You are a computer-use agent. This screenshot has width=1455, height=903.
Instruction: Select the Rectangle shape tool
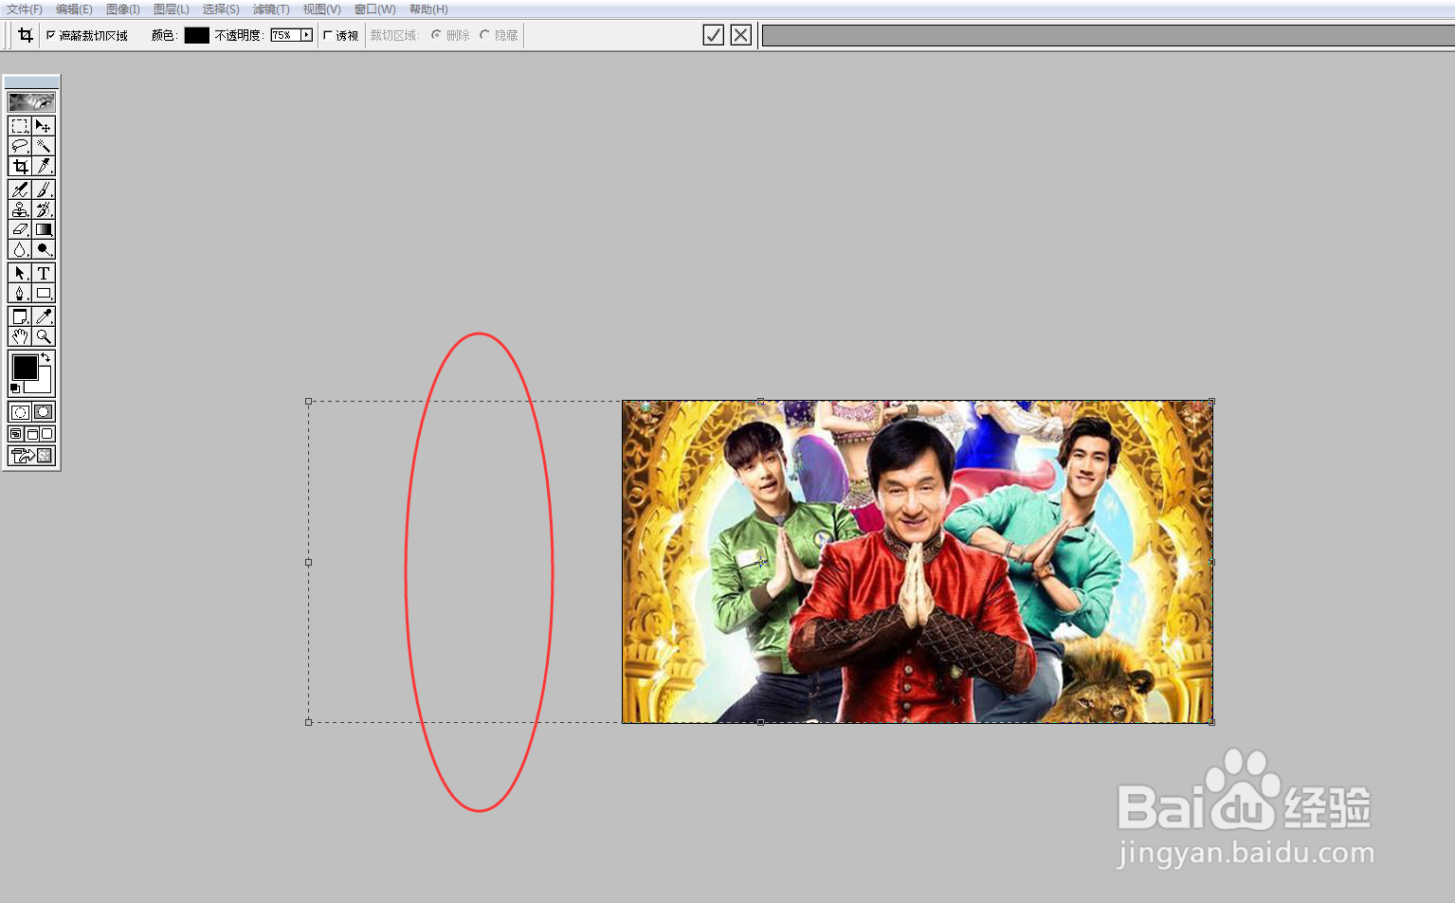pyautogui.click(x=44, y=293)
